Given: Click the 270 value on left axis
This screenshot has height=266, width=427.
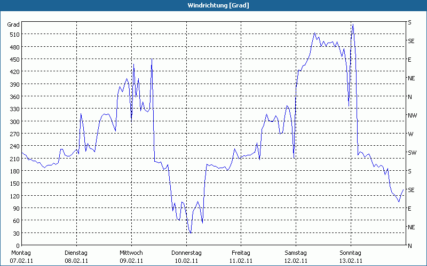Looking at the screenshot, I should (x=15, y=134).
